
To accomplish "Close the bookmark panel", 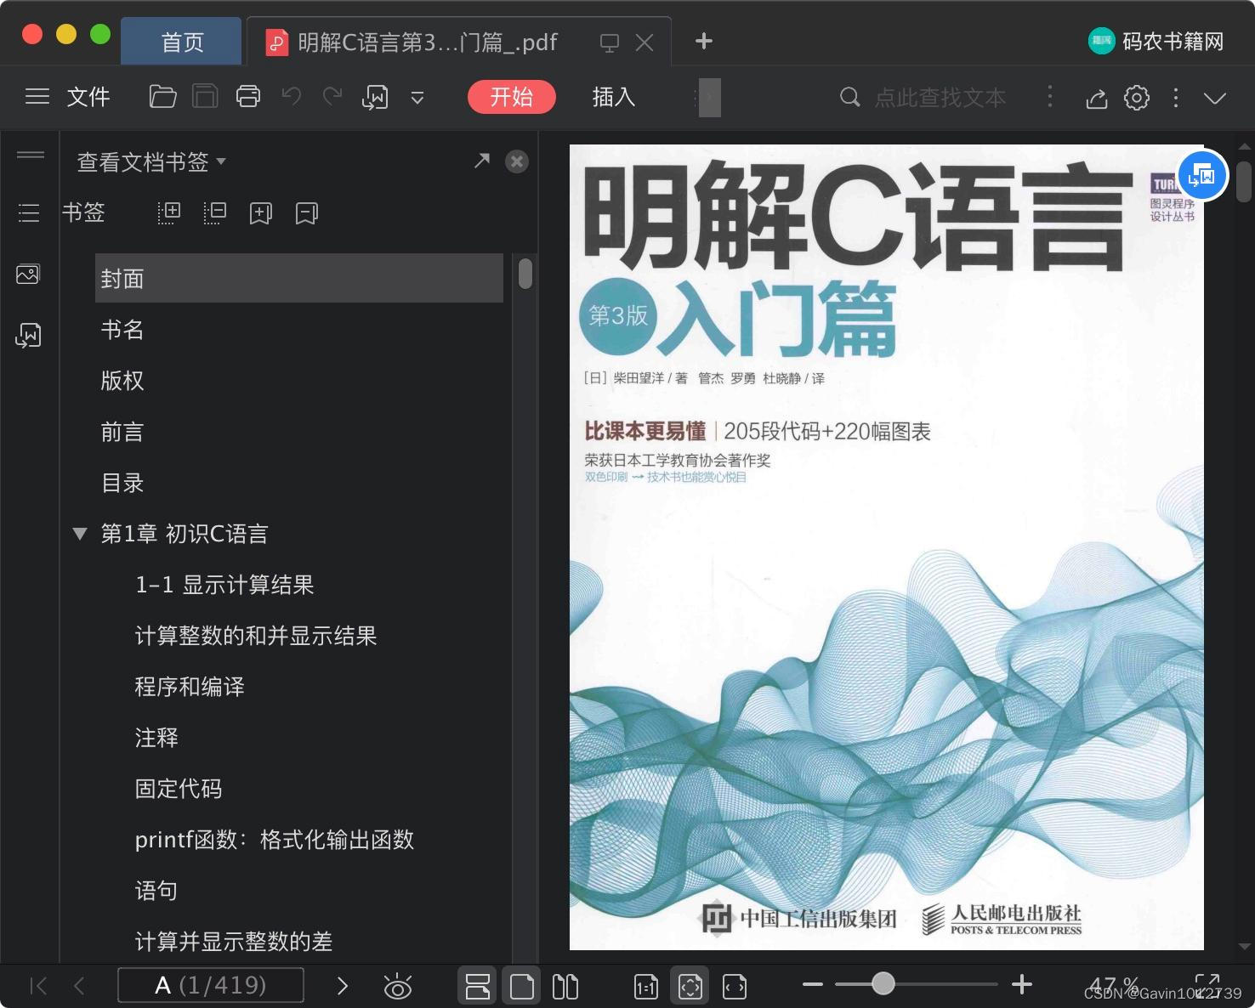I will 517,161.
